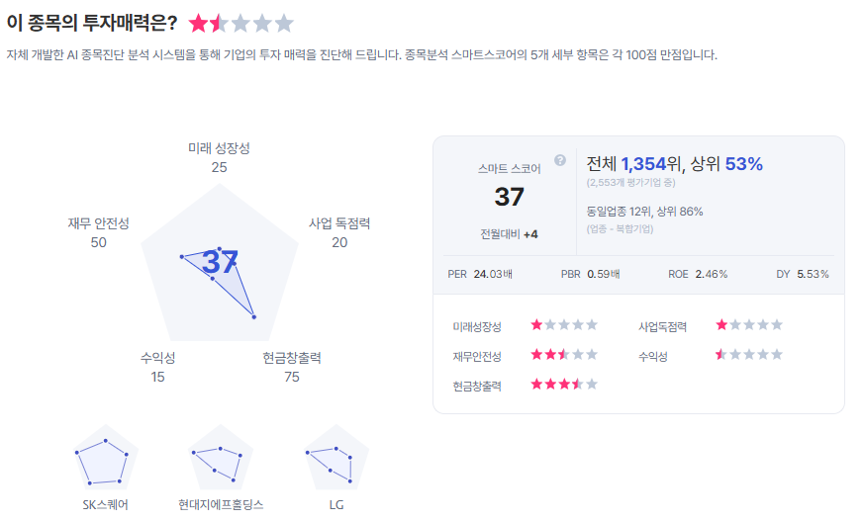Click the 수익성 star rating row
The height and width of the screenshot is (522, 862).
pyautogui.click(x=749, y=355)
